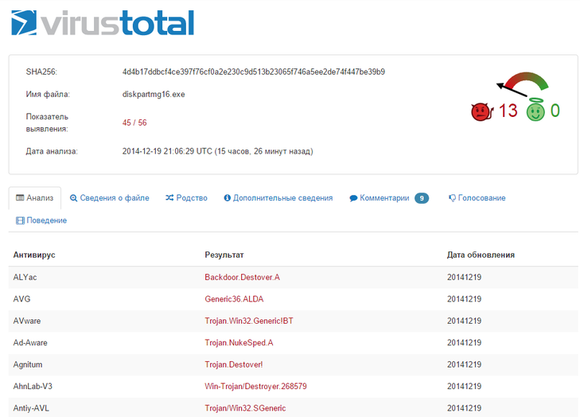Screen dimensions: 580x417
Task: Click the Trojan/Win32.SGeneric result
Action: tap(245, 408)
